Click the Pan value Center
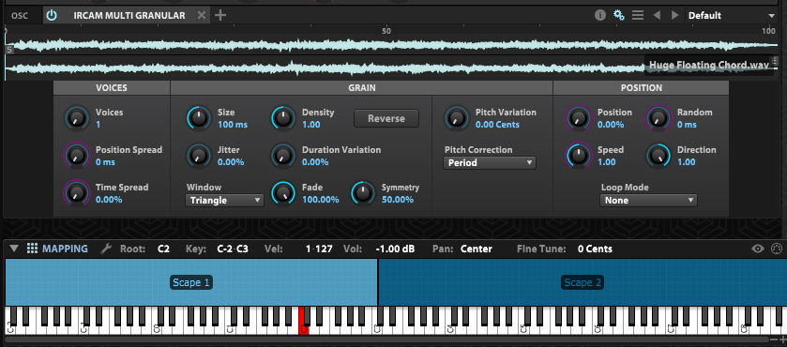787x347 pixels. click(477, 249)
